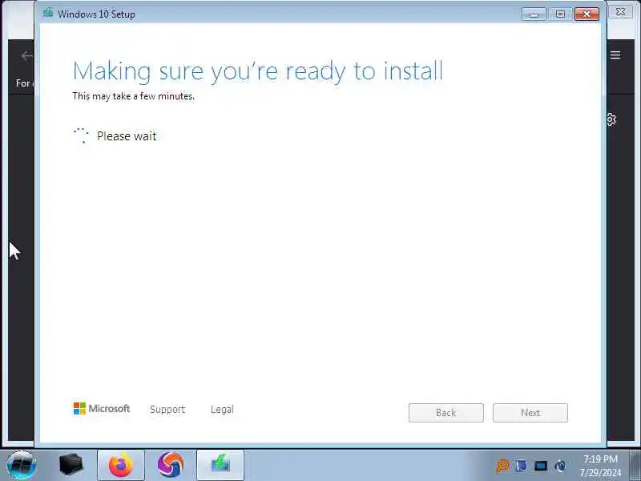The height and width of the screenshot is (481, 641).
Task: Open the Legal link
Action: 222,410
